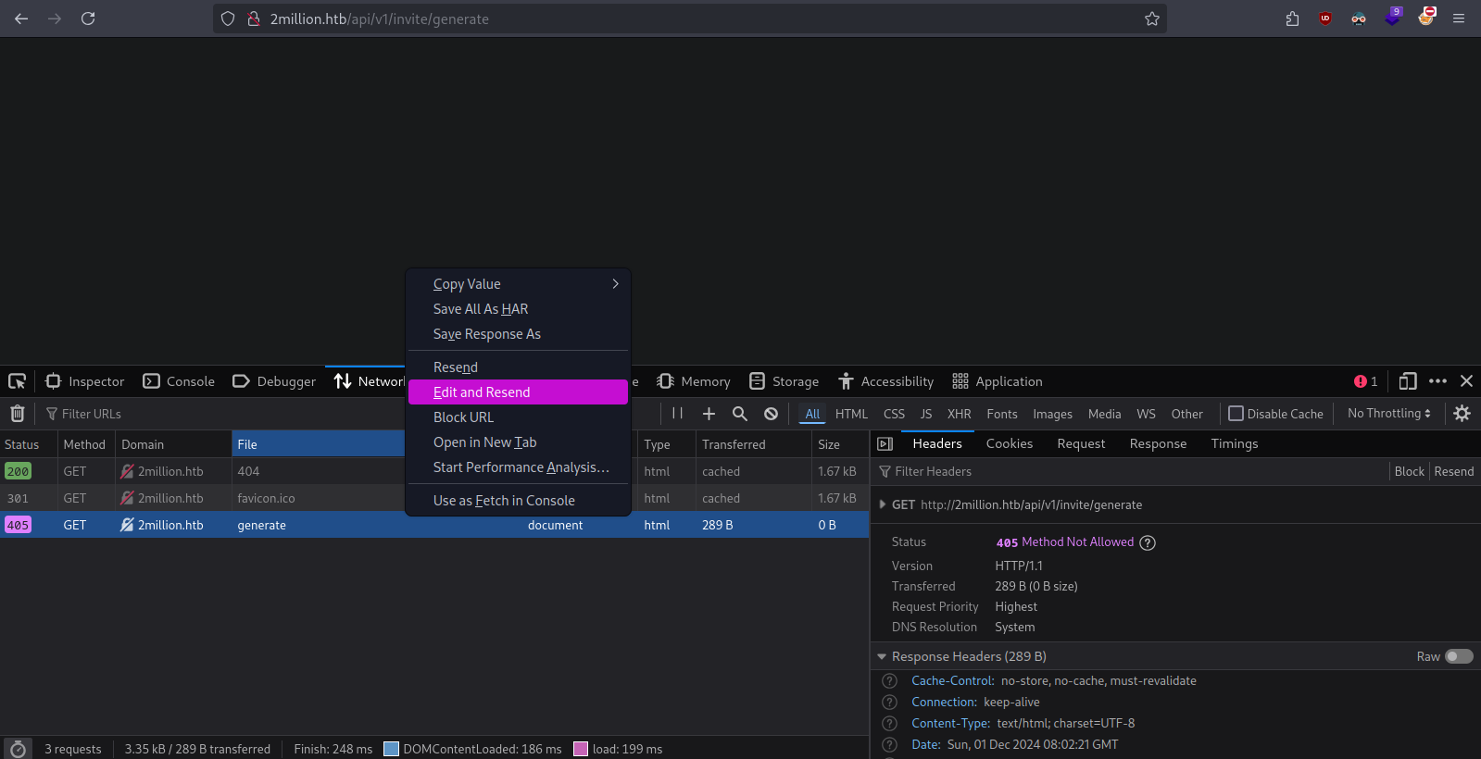The width and height of the screenshot is (1481, 759).
Task: Click the Filter Headers input field
Action: coord(1130,471)
